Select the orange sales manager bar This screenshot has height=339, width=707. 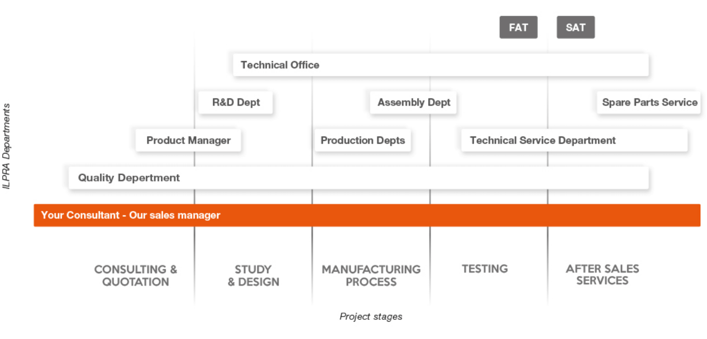pos(367,215)
